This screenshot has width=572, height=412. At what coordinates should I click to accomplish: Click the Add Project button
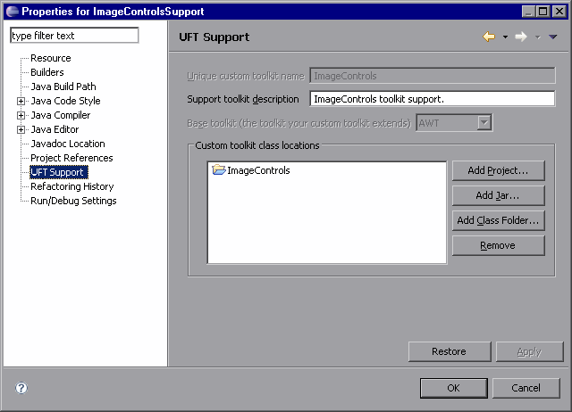499,170
